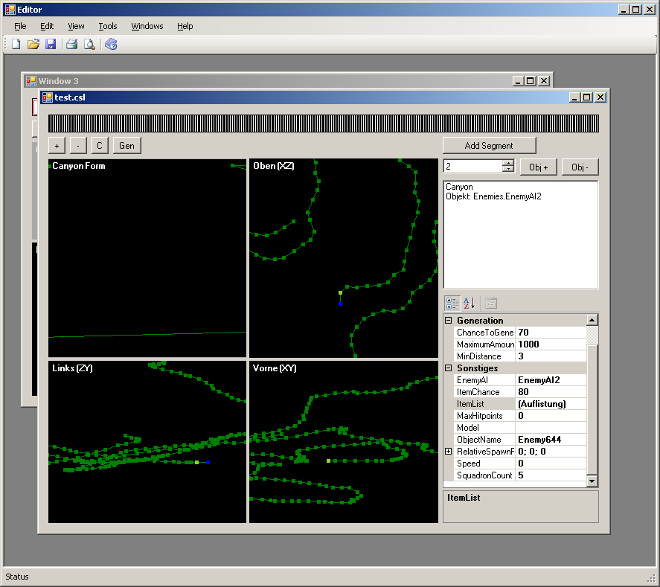Decrease the segment number spinner value

(508, 169)
